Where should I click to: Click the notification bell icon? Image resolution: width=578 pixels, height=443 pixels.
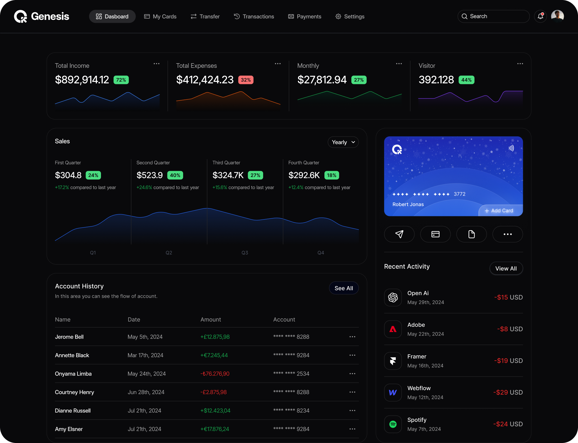point(540,16)
